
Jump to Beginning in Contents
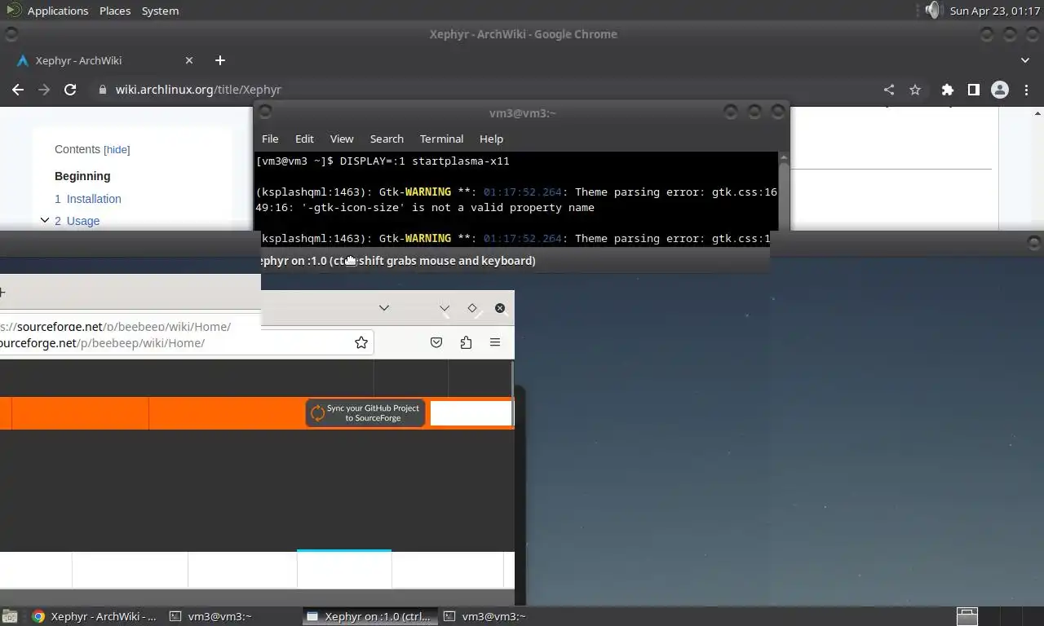click(x=82, y=176)
